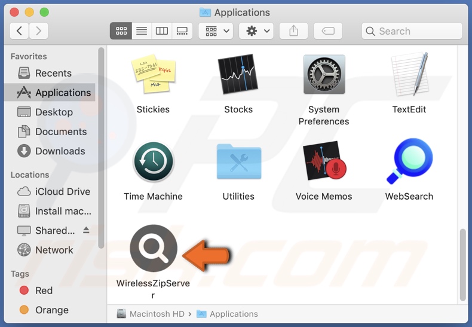Open the TextEdit app icon
The width and height of the screenshot is (472, 327).
[x=409, y=74]
